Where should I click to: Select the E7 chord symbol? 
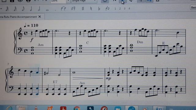click(55, 82)
